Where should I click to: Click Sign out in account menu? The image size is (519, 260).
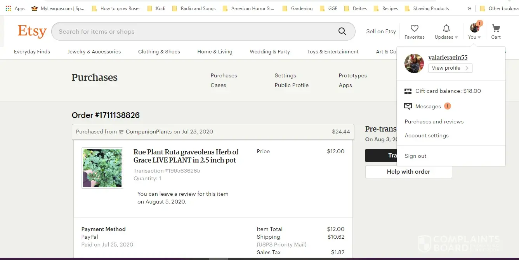click(x=415, y=156)
